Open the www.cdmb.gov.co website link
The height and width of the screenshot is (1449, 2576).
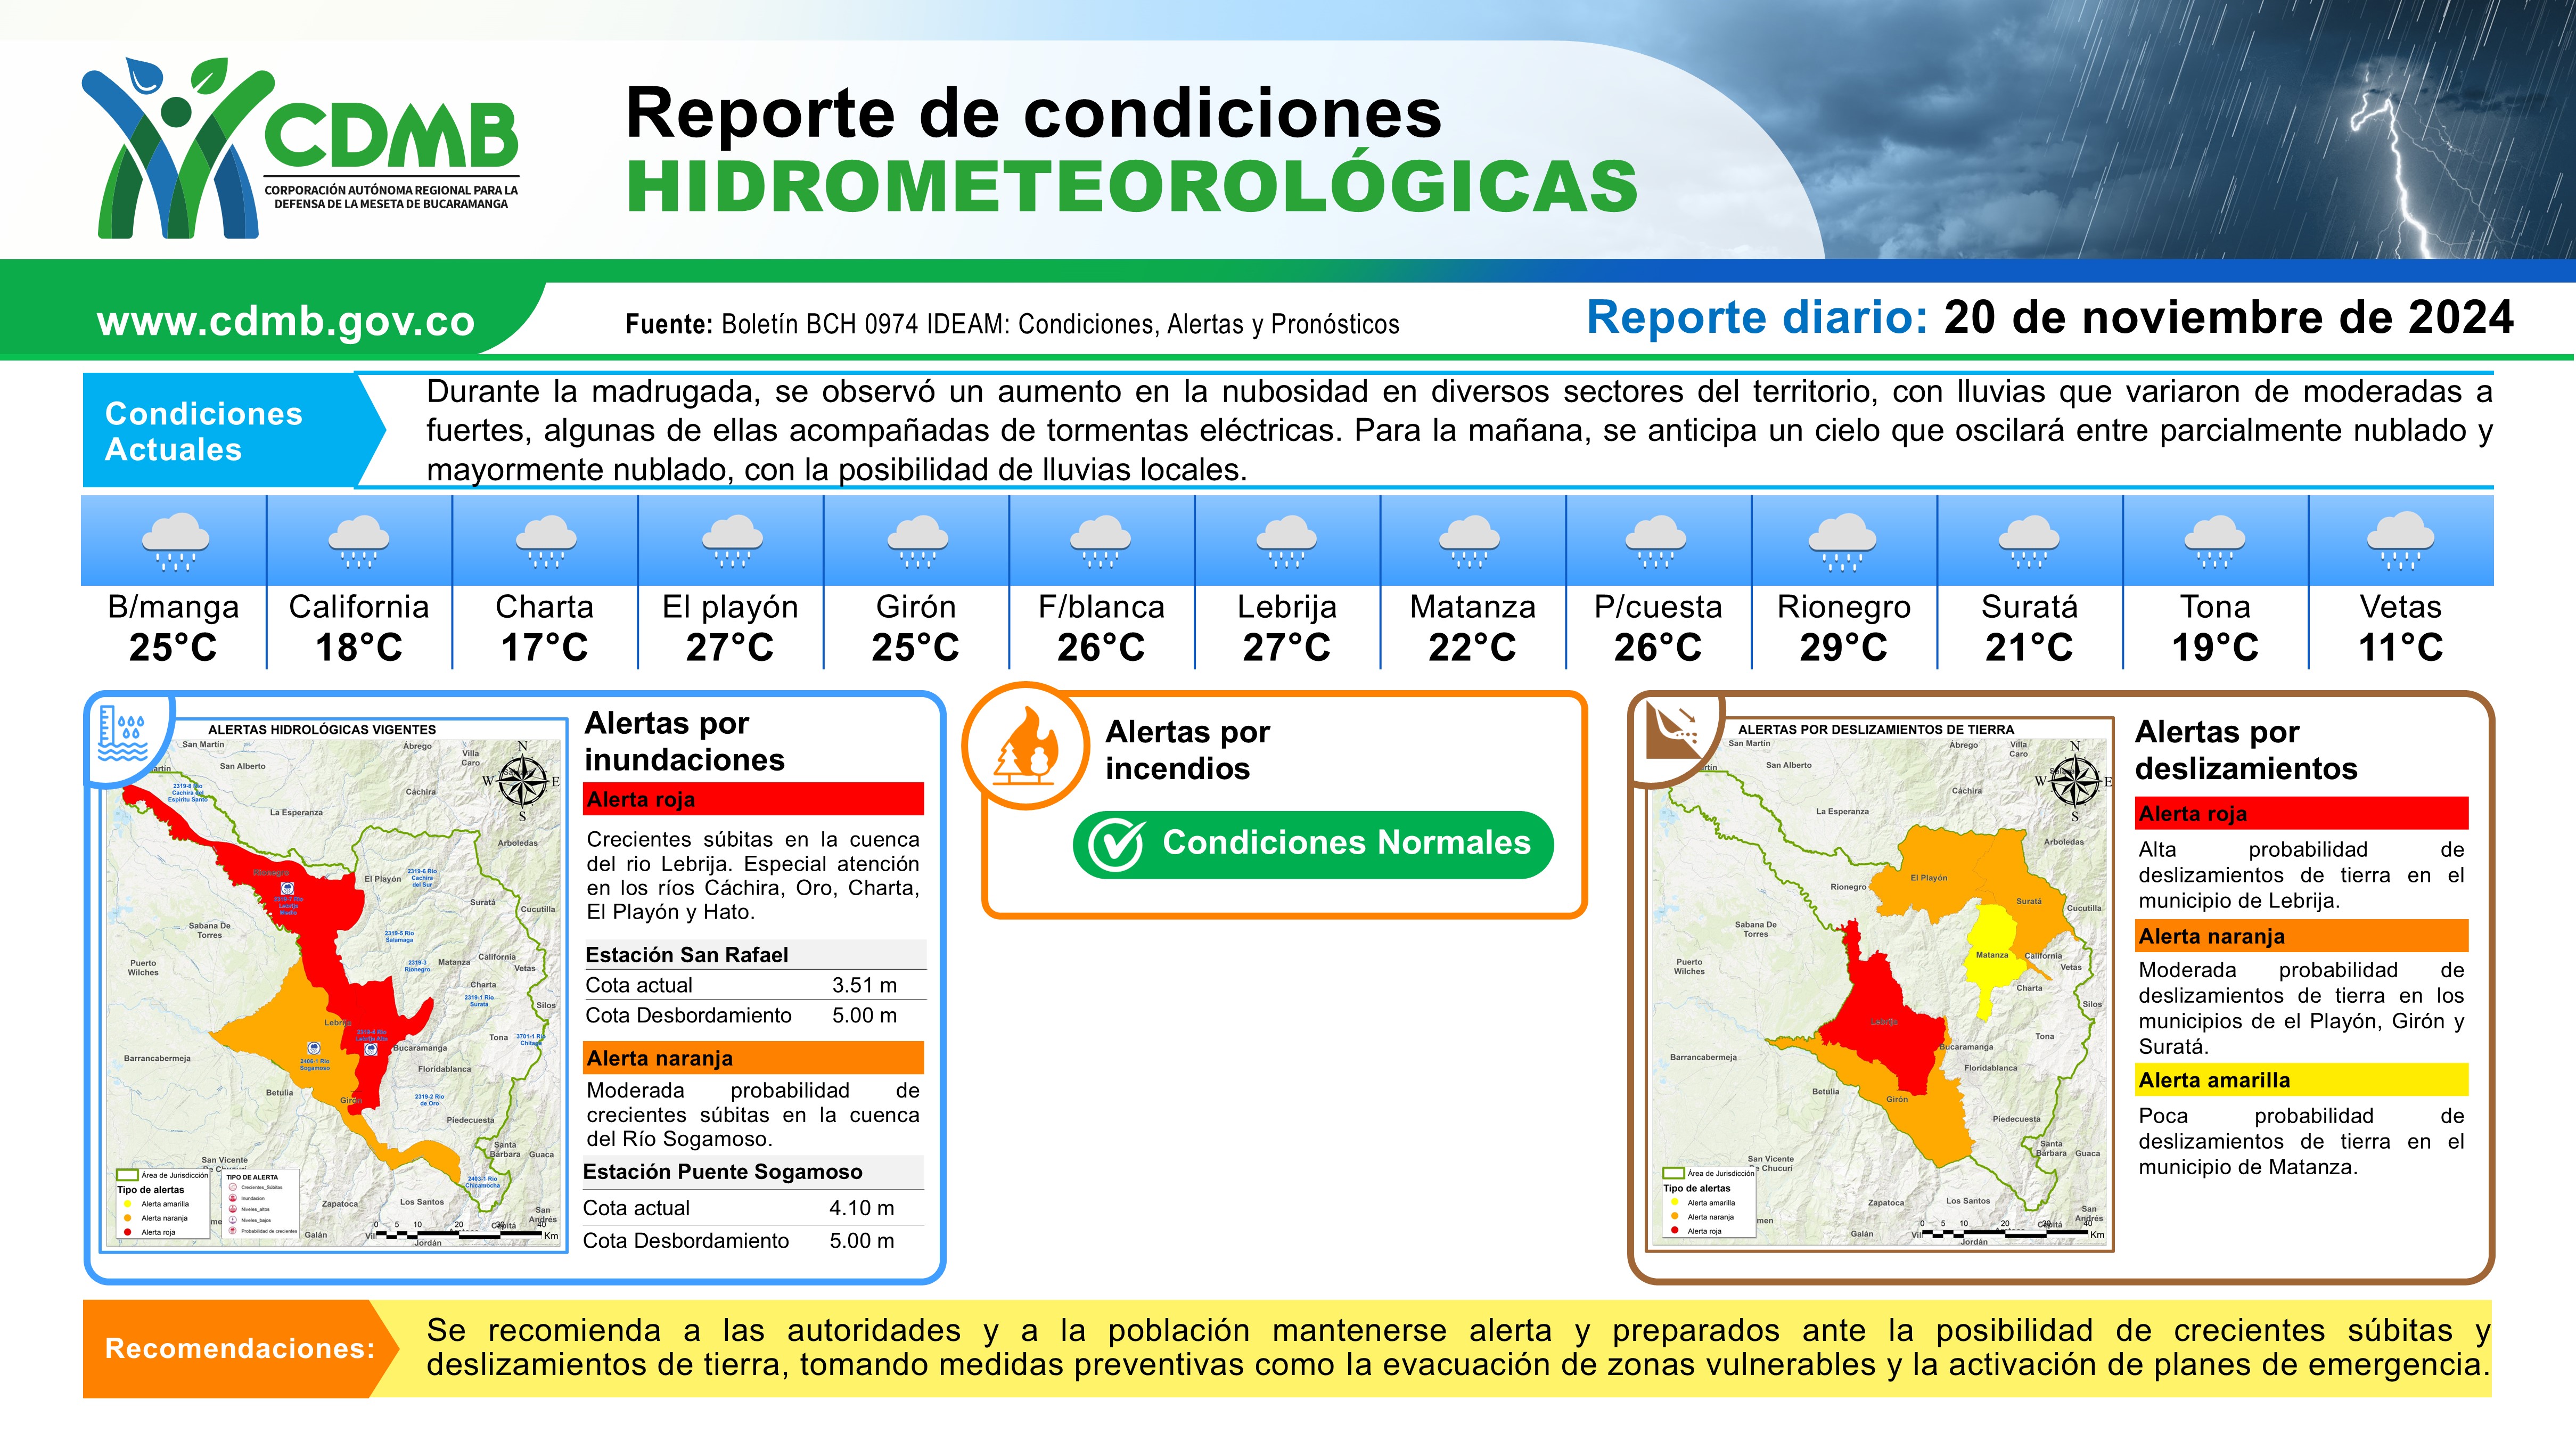coord(286,321)
